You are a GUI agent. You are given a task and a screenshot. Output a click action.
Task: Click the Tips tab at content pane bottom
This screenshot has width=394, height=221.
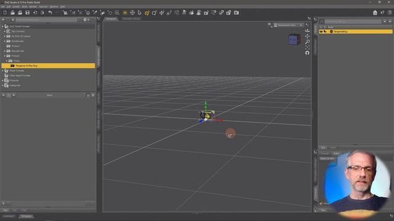coord(5,210)
